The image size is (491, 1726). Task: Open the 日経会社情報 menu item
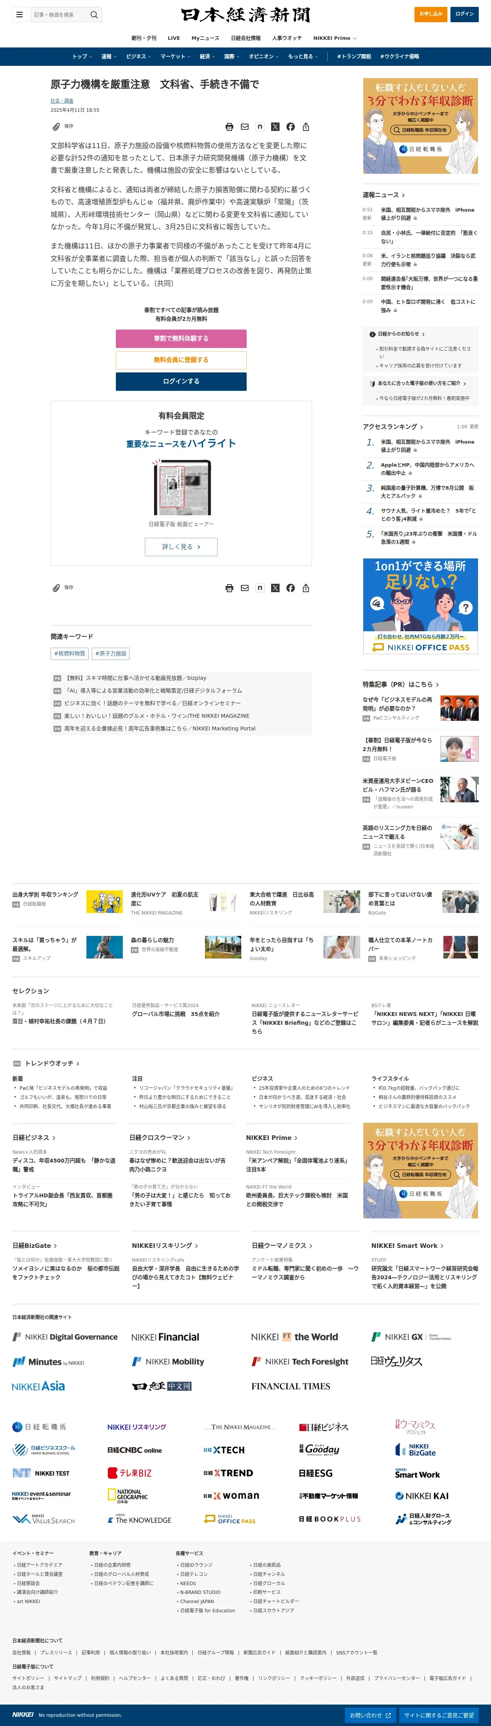[x=246, y=38]
